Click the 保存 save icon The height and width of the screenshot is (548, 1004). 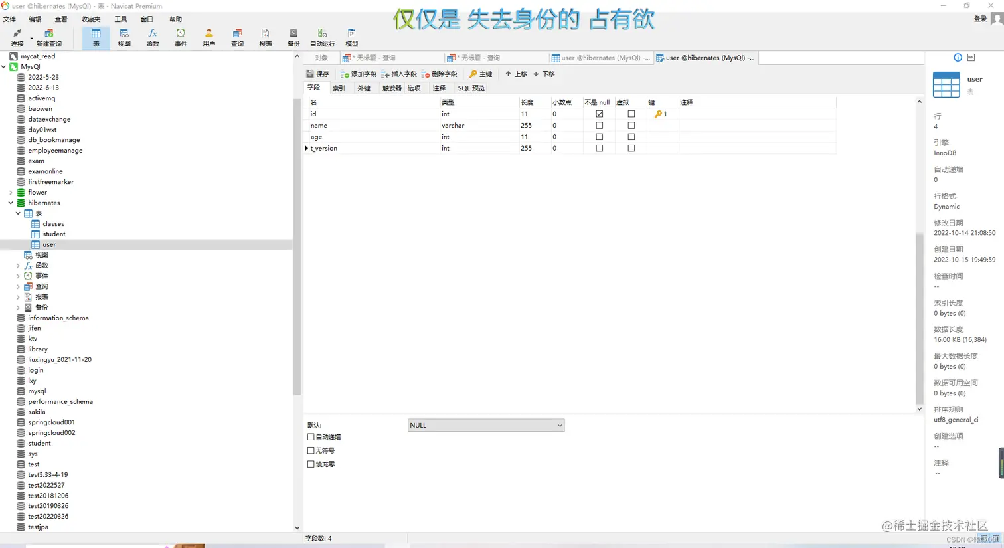pyautogui.click(x=318, y=74)
